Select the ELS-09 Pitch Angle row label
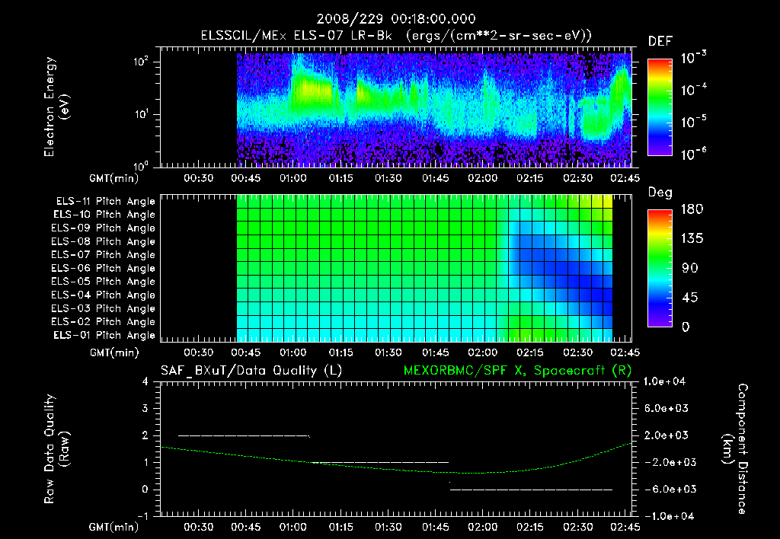 [104, 228]
